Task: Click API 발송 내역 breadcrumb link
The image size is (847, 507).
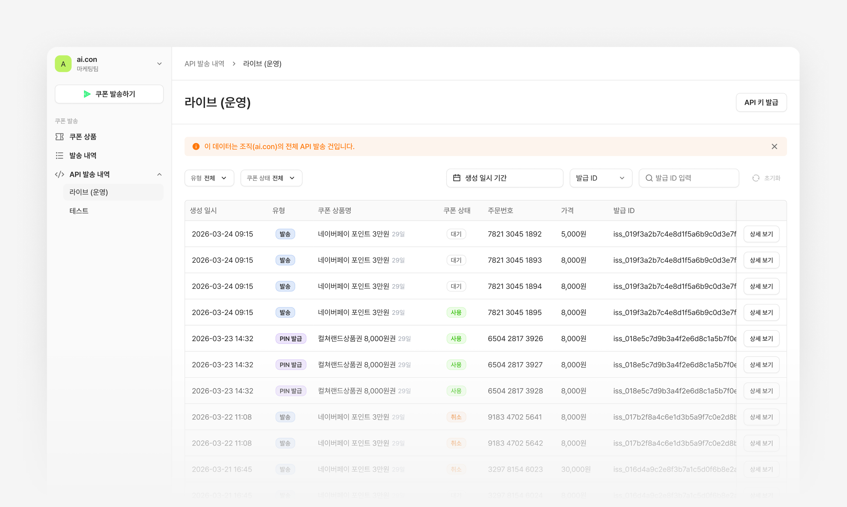Action: point(204,64)
